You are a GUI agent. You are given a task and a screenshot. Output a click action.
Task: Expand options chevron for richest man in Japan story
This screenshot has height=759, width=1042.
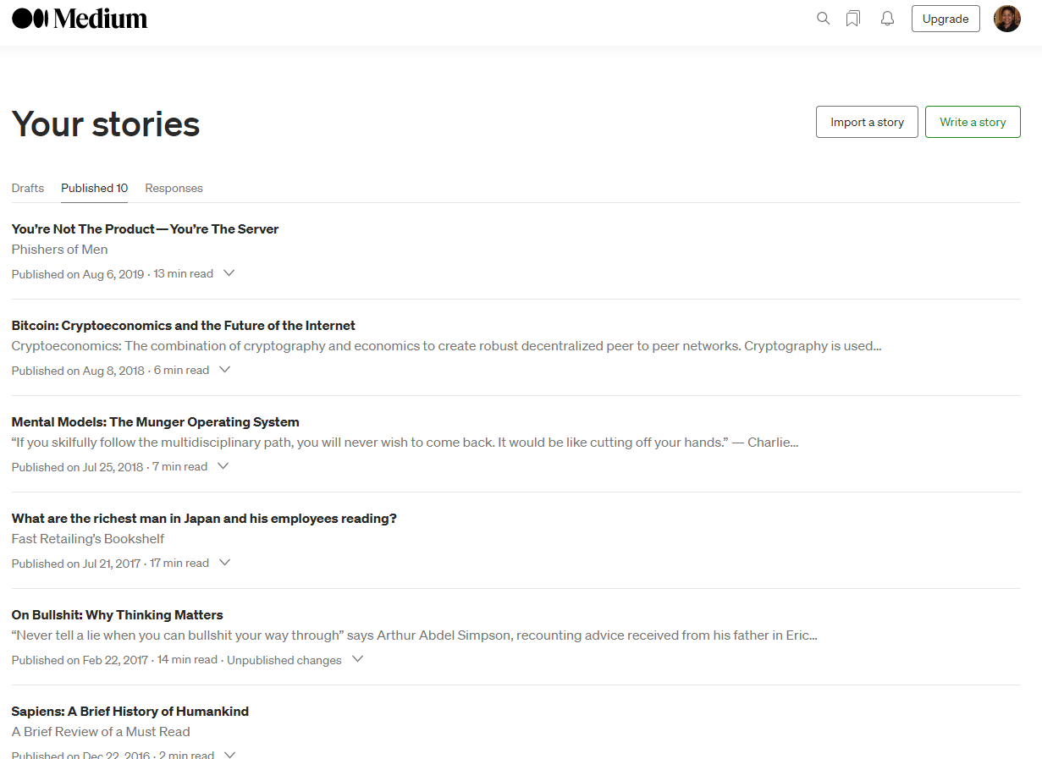click(224, 563)
